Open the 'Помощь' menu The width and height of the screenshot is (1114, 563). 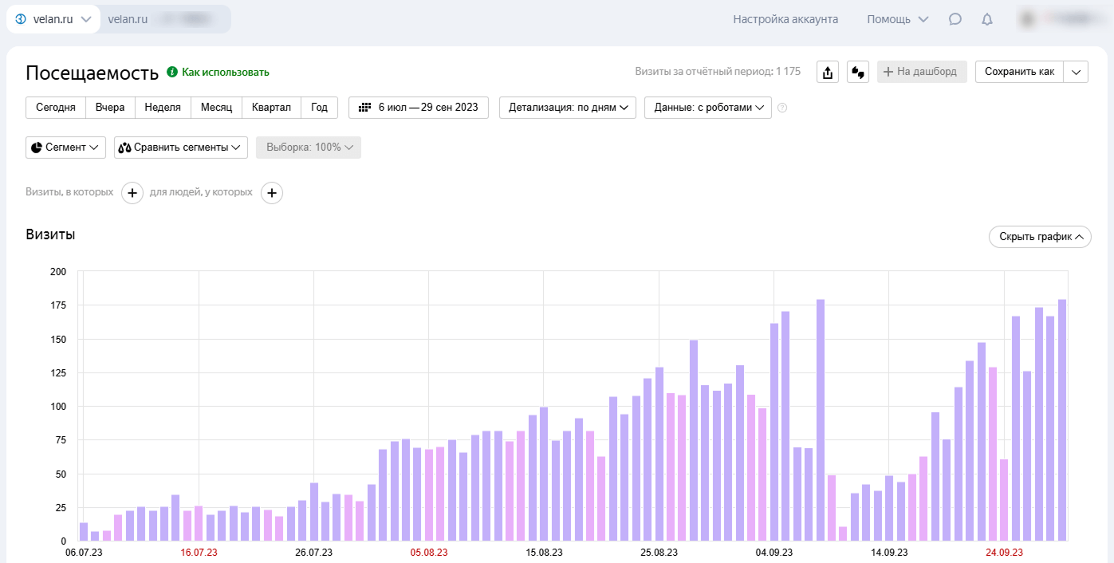click(x=897, y=19)
